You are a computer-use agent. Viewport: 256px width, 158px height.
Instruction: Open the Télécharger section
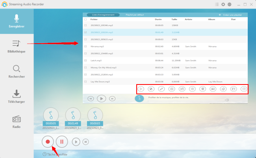coord(17,97)
